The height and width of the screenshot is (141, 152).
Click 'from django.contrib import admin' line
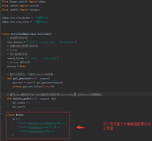(x=24, y=2)
